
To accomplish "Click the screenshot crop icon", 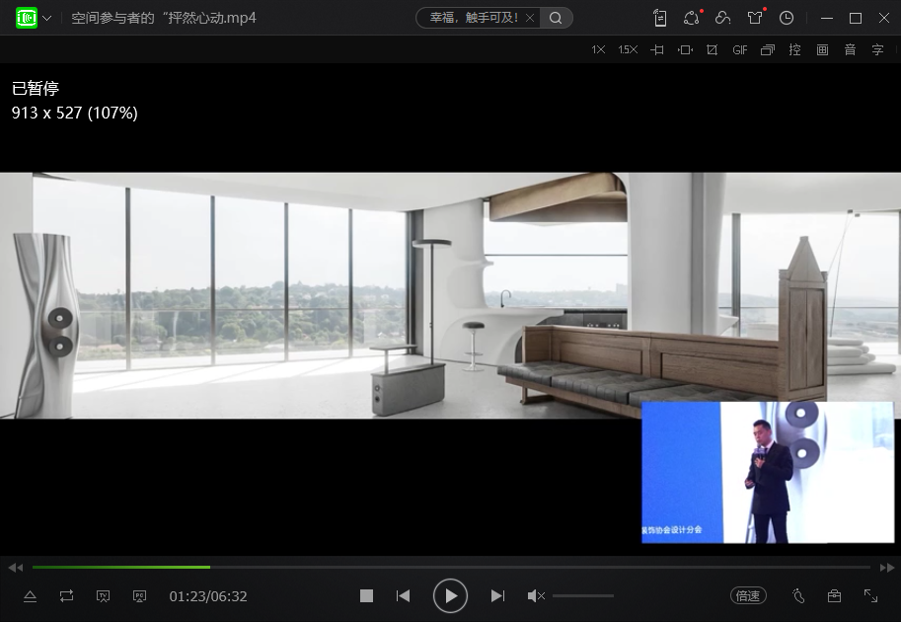I will pos(713,50).
